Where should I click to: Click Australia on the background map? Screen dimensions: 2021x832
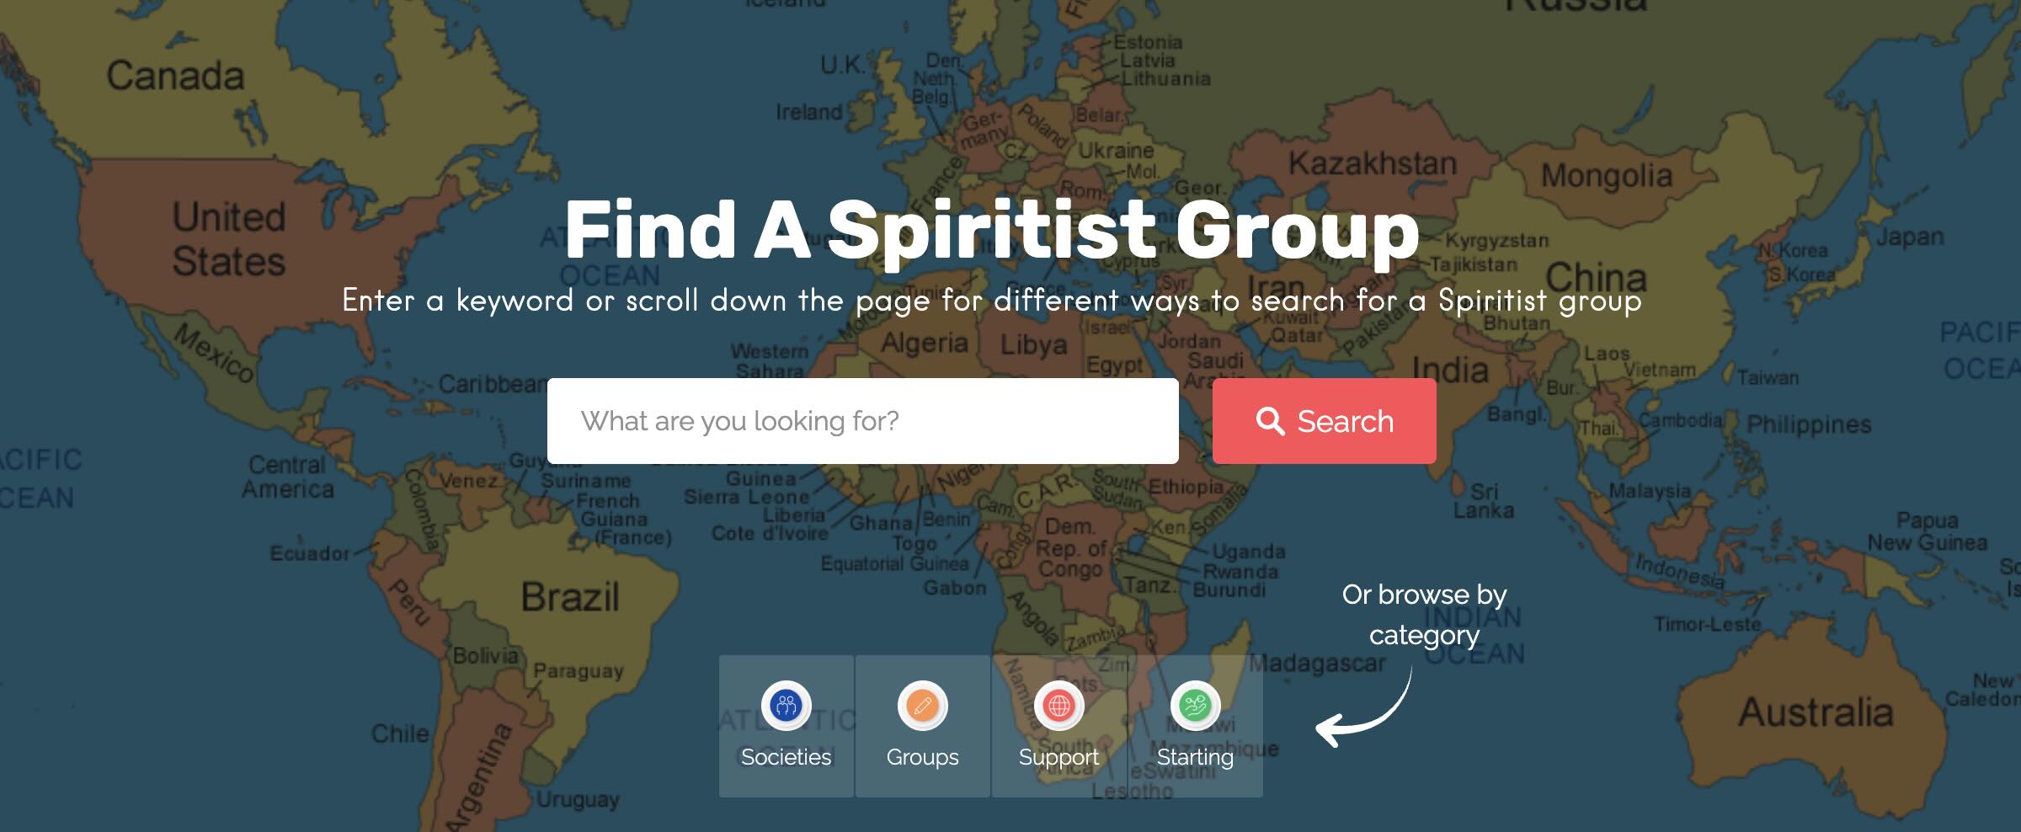1816,712
